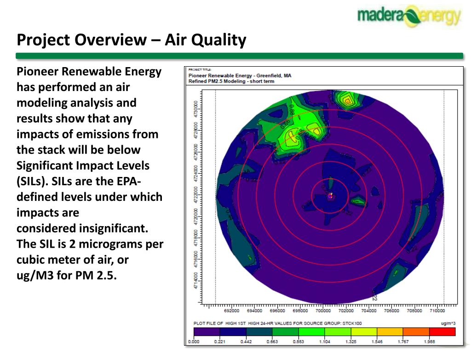
Task: Click the text 'considered insignificant.'
Action: point(82,228)
